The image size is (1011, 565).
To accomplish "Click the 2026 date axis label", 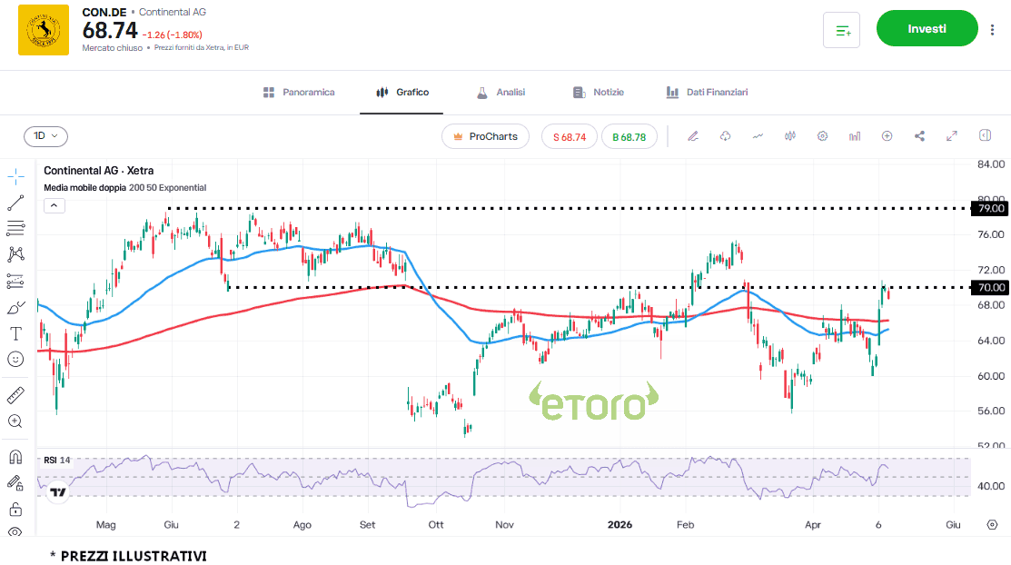I will coord(619,524).
